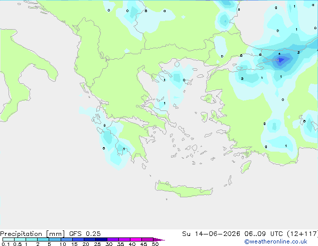Image resolution: width=318 pixels, height=246 pixels.
Task: Click the '50' legend scale label
Action: 155,244
